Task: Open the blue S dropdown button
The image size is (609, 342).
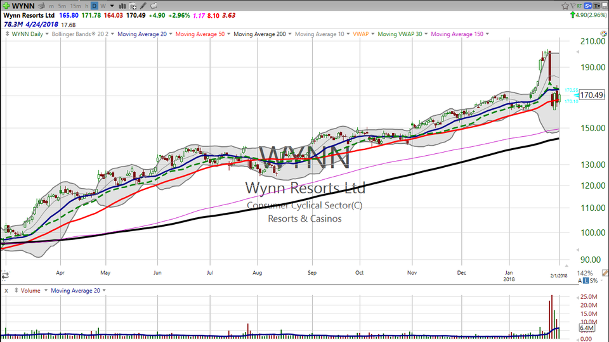Action: [587, 6]
